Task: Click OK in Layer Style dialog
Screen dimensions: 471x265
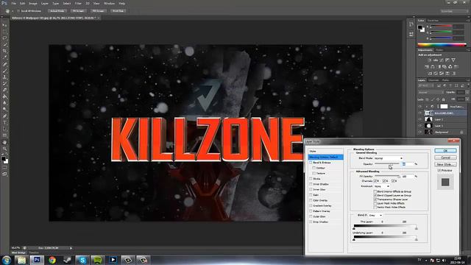Action: [445, 150]
